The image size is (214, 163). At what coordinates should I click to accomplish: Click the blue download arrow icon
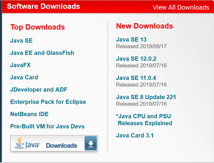(91, 144)
